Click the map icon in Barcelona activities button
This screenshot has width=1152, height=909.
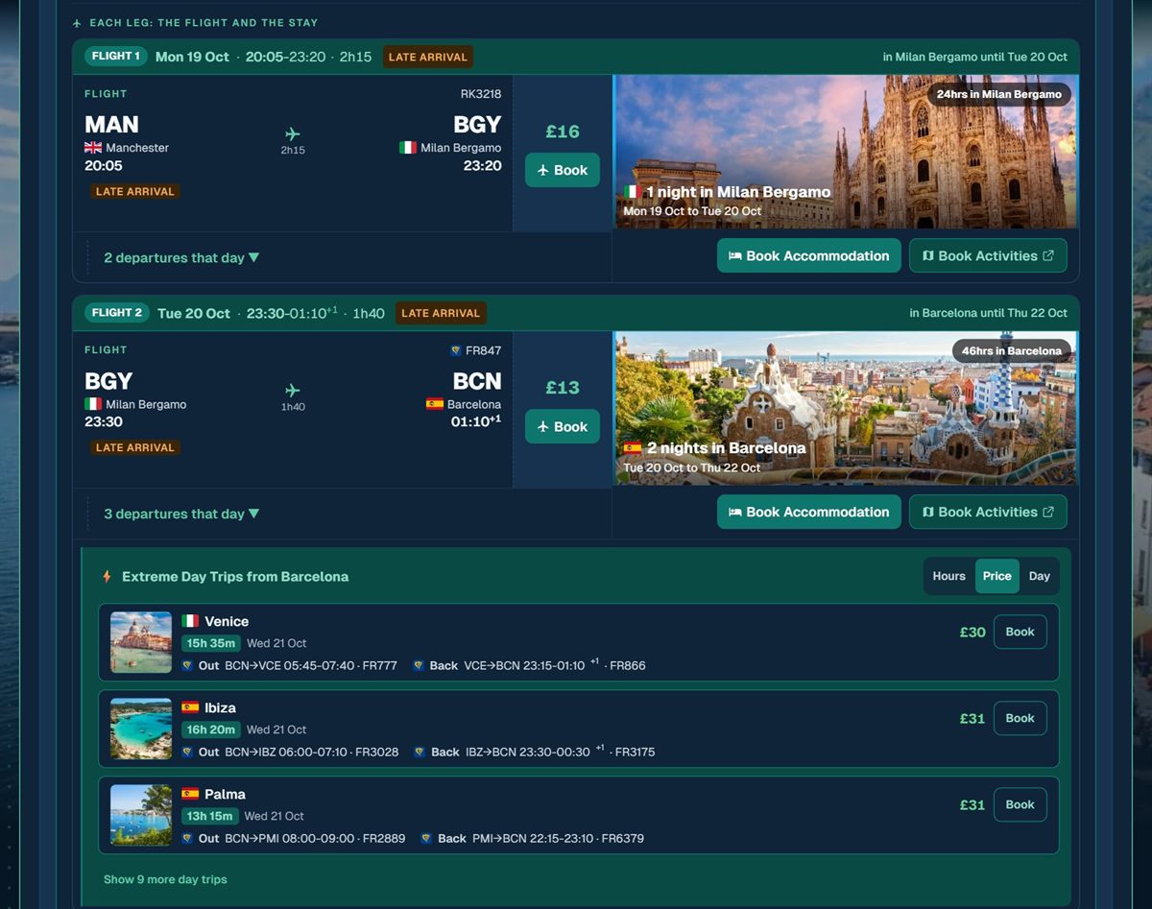tap(927, 513)
